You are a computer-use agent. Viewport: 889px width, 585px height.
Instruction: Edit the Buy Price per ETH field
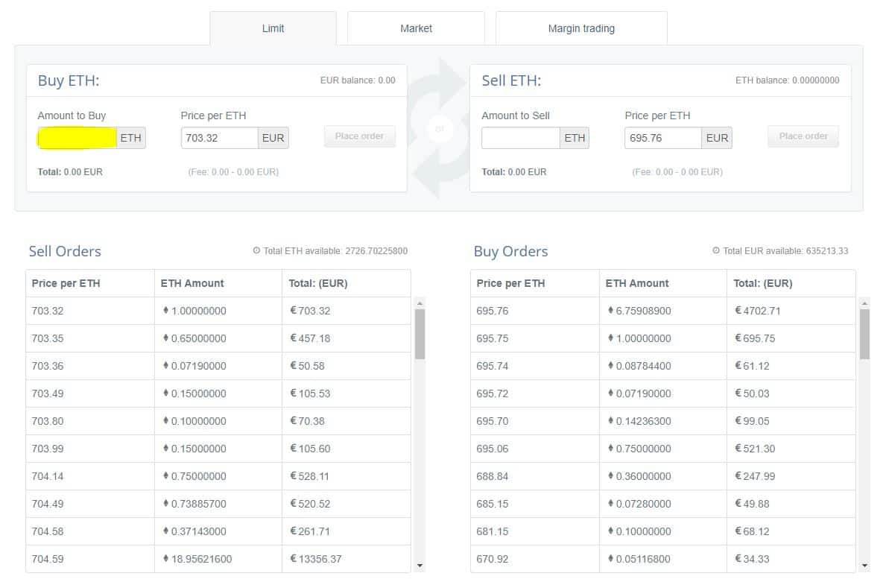tap(219, 138)
